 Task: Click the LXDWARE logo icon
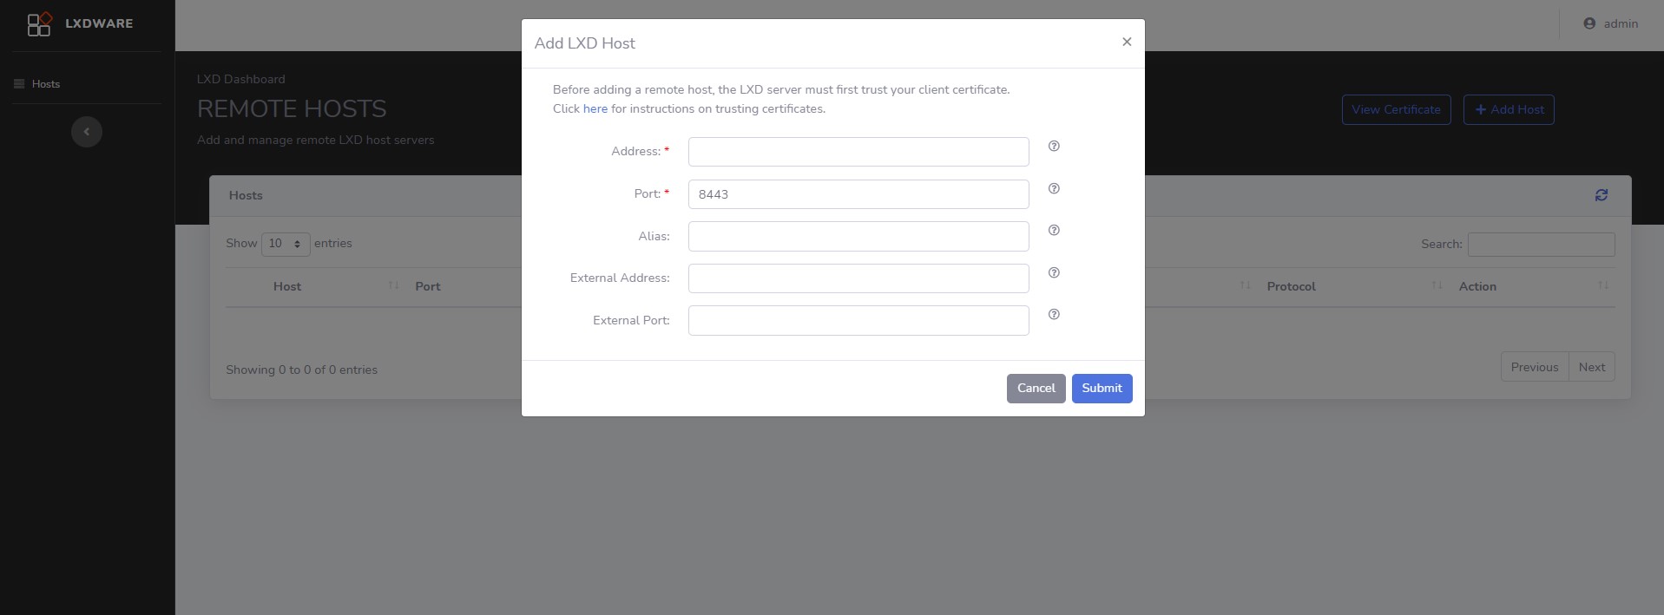click(x=39, y=24)
